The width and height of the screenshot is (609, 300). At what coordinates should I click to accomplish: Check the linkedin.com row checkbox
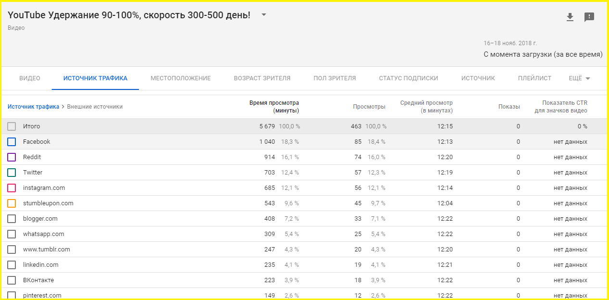coord(12,265)
